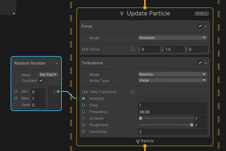Image resolution: width=226 pixels, height=151 pixels.
Task: Open the Seed Per Particle dropdown
Action: pos(49,75)
